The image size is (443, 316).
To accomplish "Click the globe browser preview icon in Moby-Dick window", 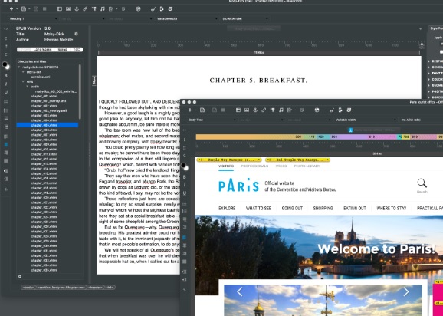I will click(x=138, y=9).
